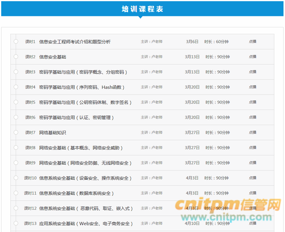Click the 点播 link for 课时1
Image resolution: width=285 pixels, height=232 pixels.
[252, 42]
